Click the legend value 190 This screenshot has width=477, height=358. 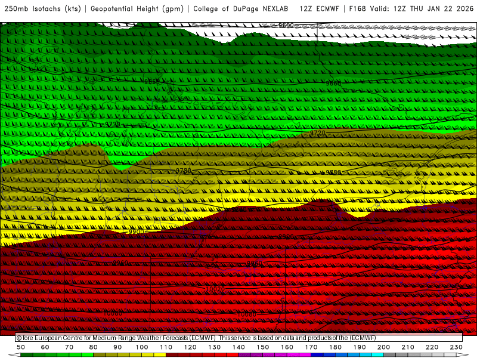(360, 347)
